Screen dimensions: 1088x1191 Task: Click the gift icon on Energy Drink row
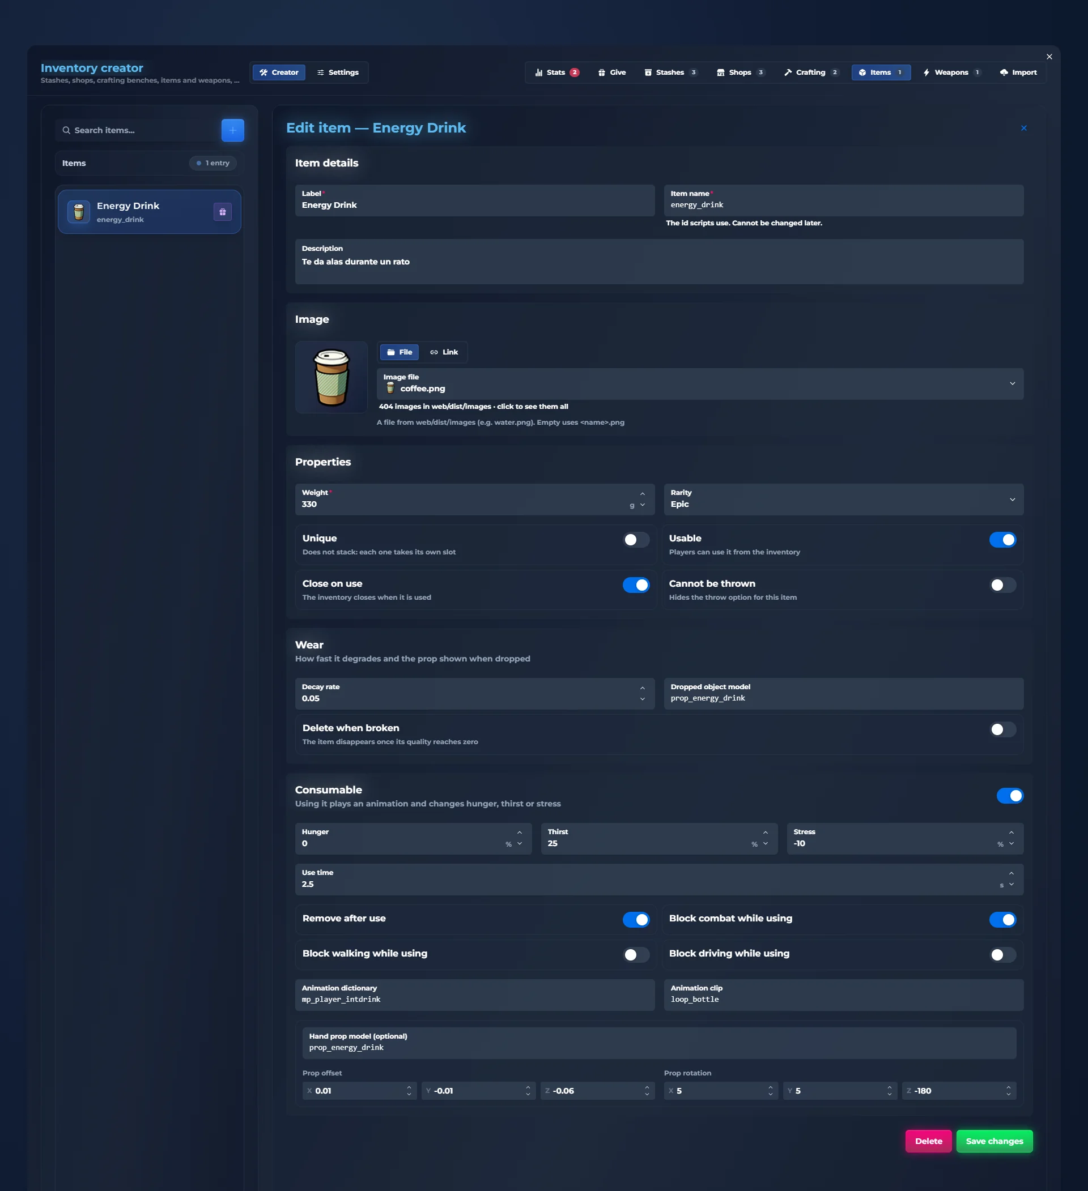(x=222, y=211)
